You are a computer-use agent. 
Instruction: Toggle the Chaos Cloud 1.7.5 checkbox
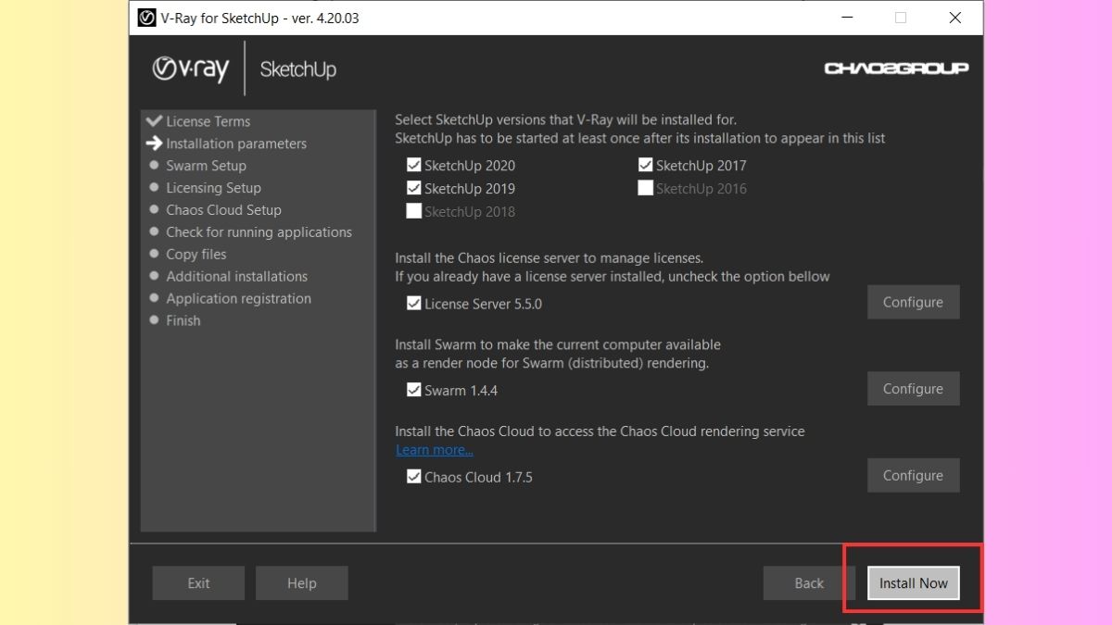point(414,477)
